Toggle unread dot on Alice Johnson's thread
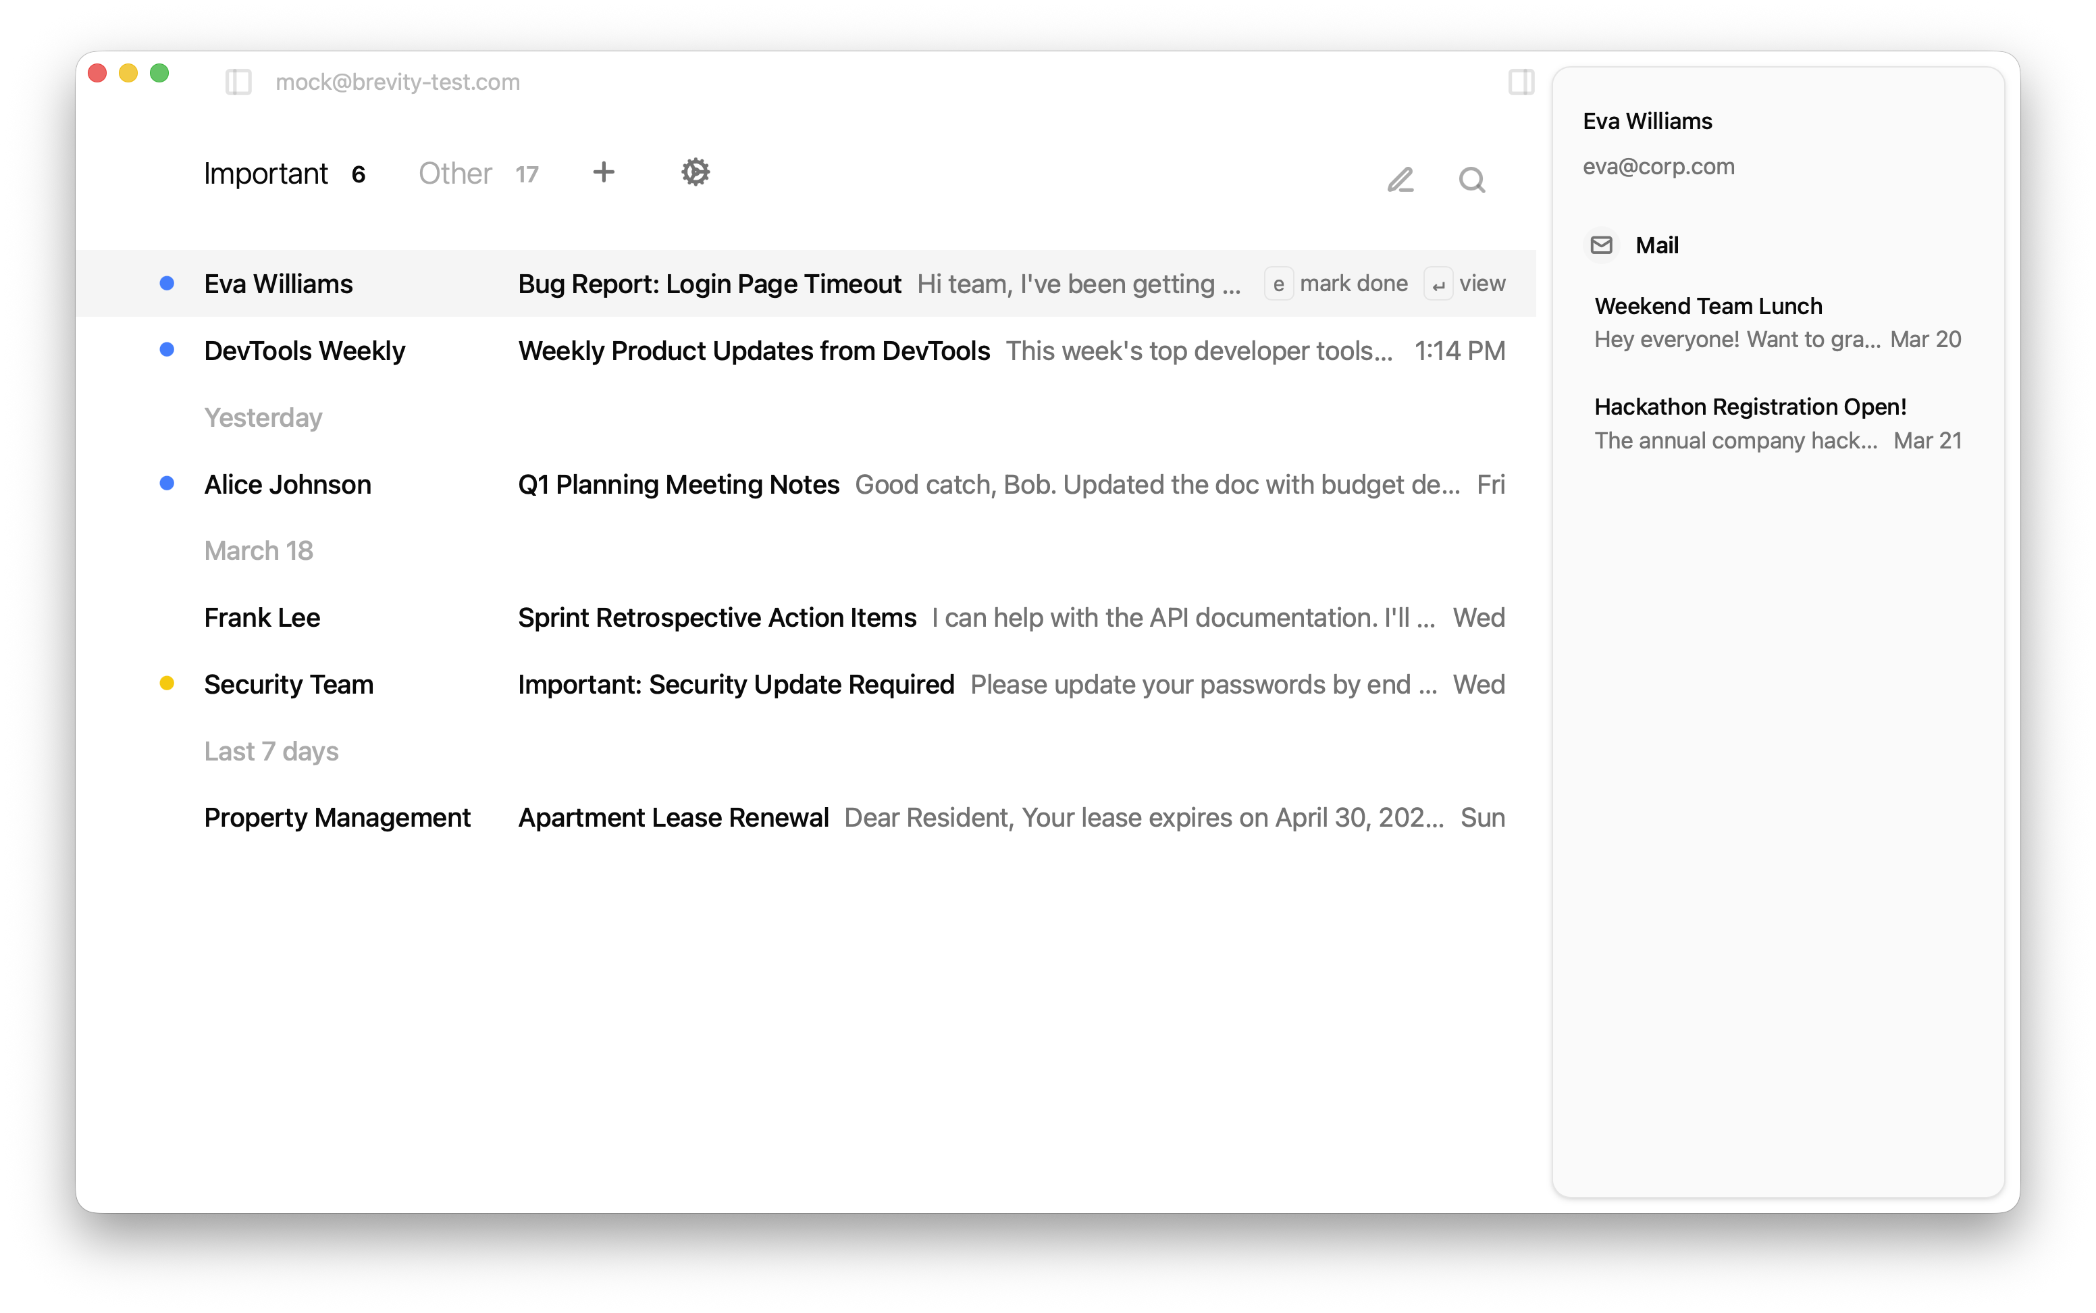The width and height of the screenshot is (2096, 1313). tap(167, 484)
